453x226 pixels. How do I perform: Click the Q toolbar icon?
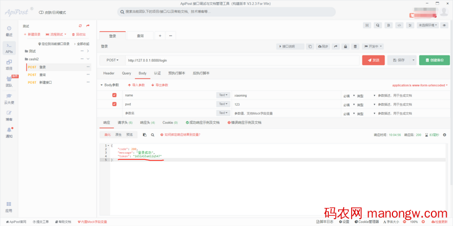click(378, 25)
